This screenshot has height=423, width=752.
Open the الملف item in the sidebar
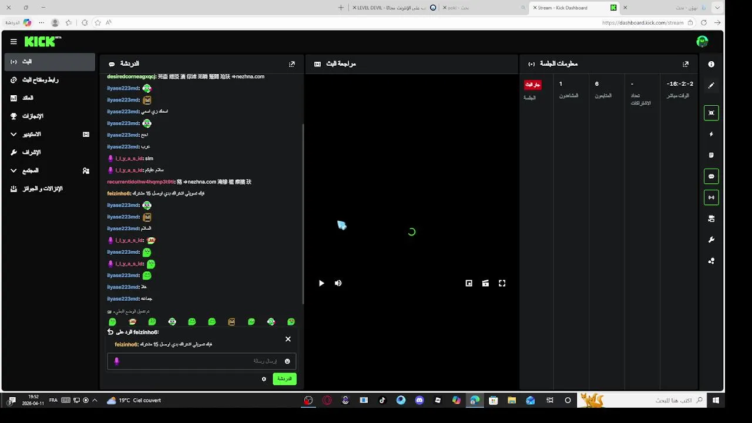(50, 98)
